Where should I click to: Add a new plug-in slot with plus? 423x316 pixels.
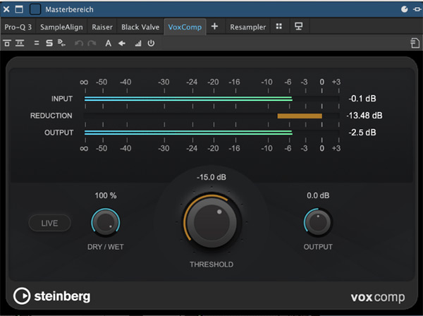215,26
